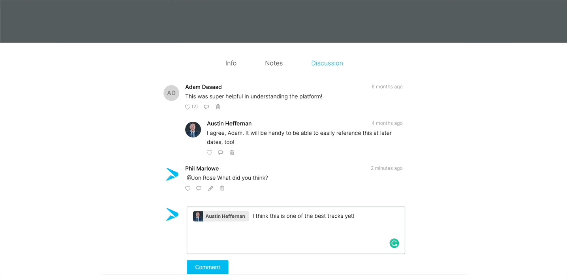This screenshot has width=567, height=275.
Task: Click the like count '(2)' on Adam's comment
Action: [x=195, y=107]
